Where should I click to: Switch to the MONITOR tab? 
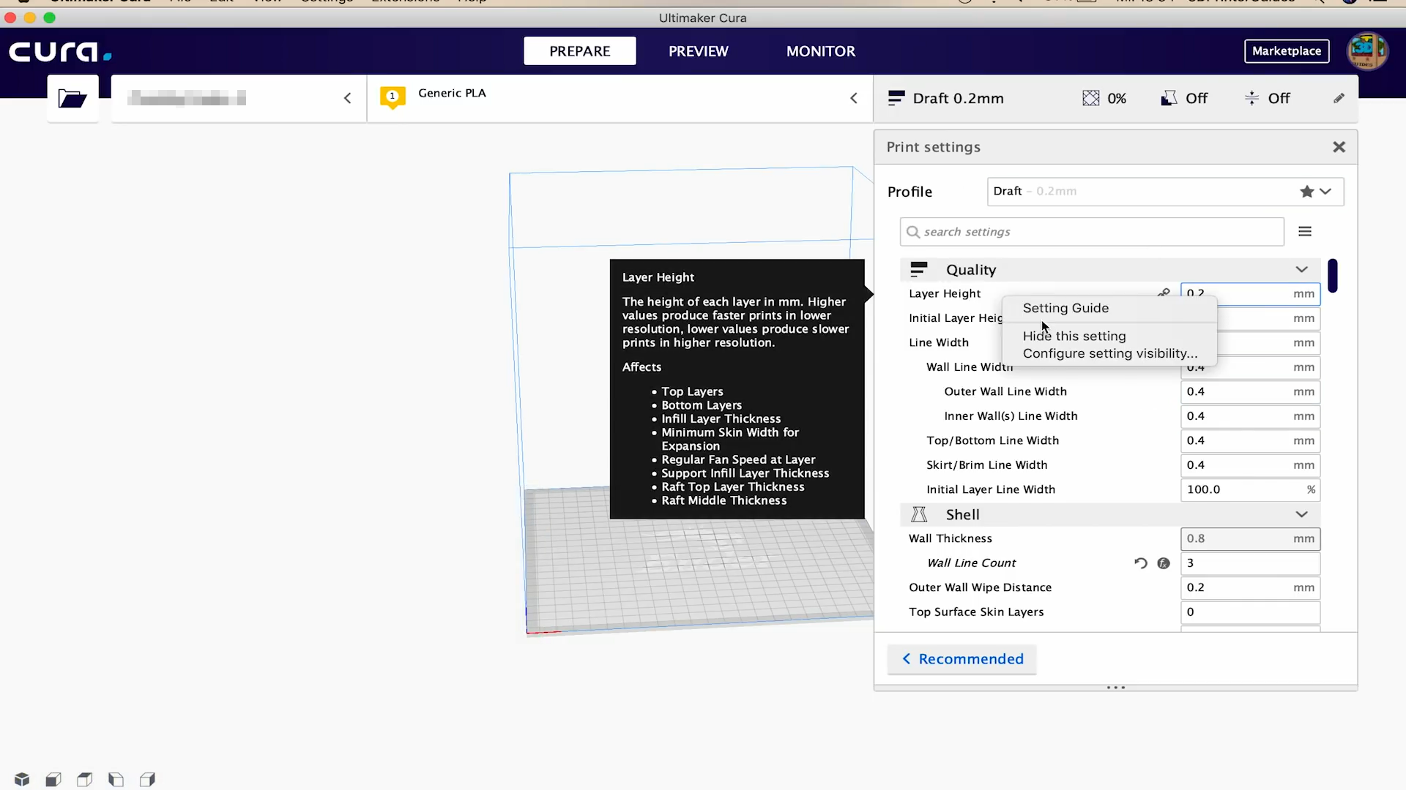[x=821, y=51]
